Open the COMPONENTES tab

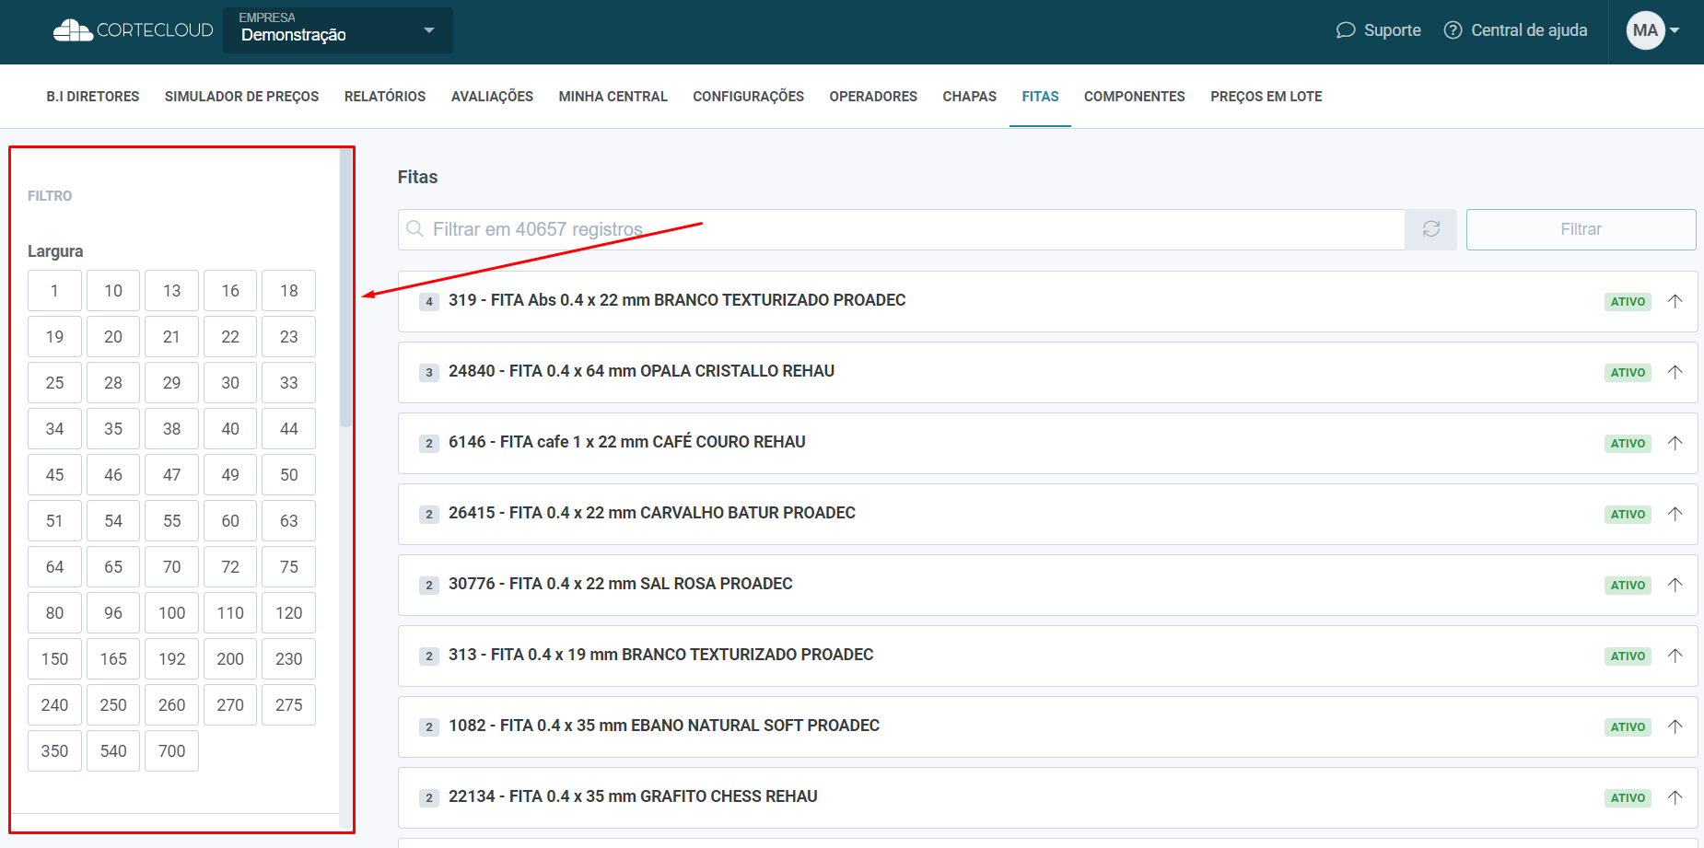click(x=1134, y=97)
